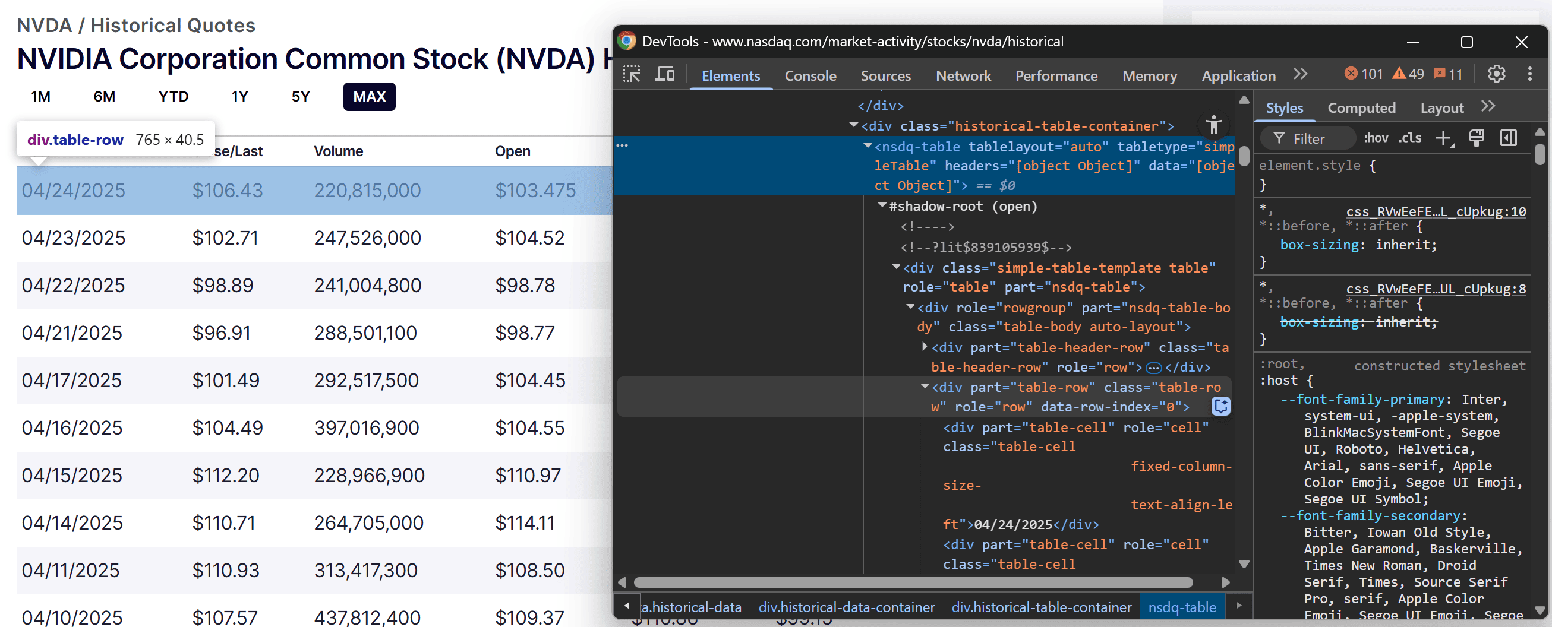Open the Network tab
This screenshot has height=627, width=1552.
(x=963, y=75)
